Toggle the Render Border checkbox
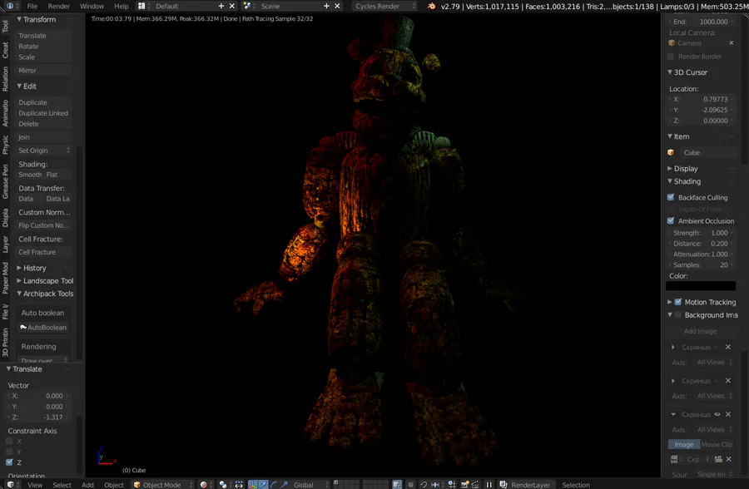 click(x=671, y=57)
